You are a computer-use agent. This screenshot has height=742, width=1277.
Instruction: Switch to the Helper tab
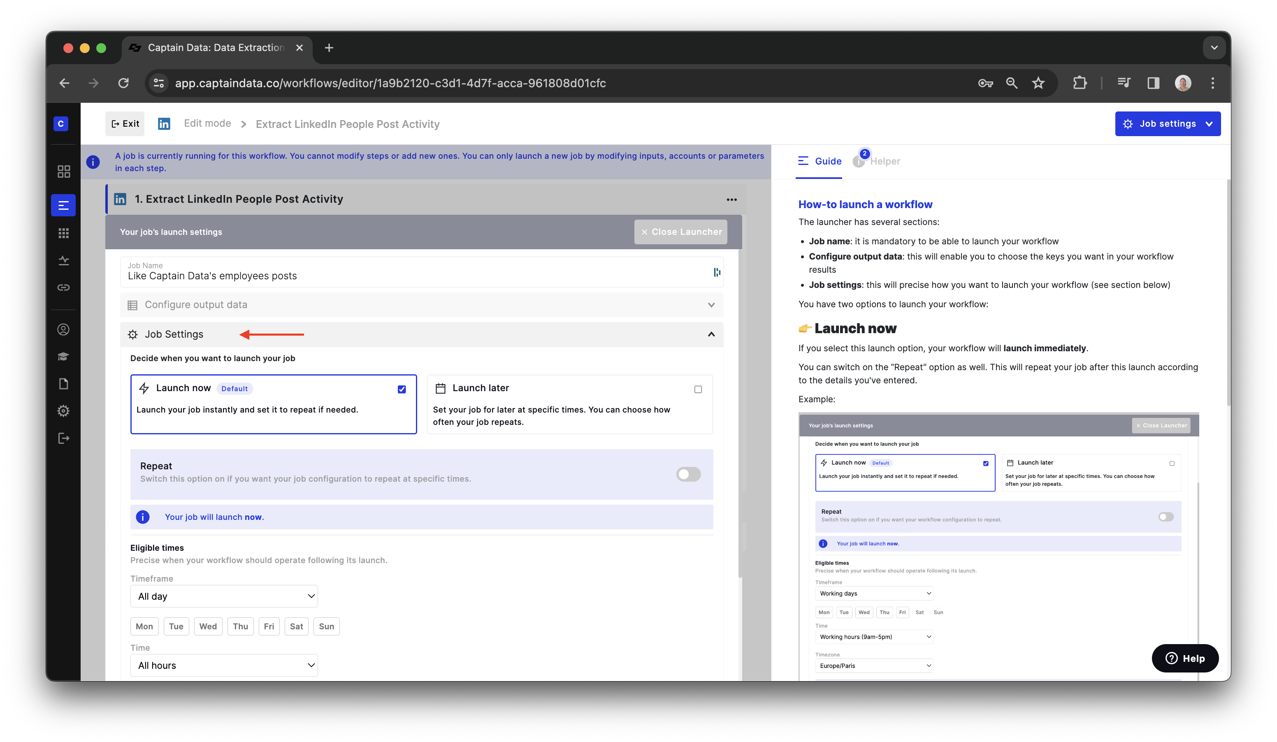coord(878,161)
